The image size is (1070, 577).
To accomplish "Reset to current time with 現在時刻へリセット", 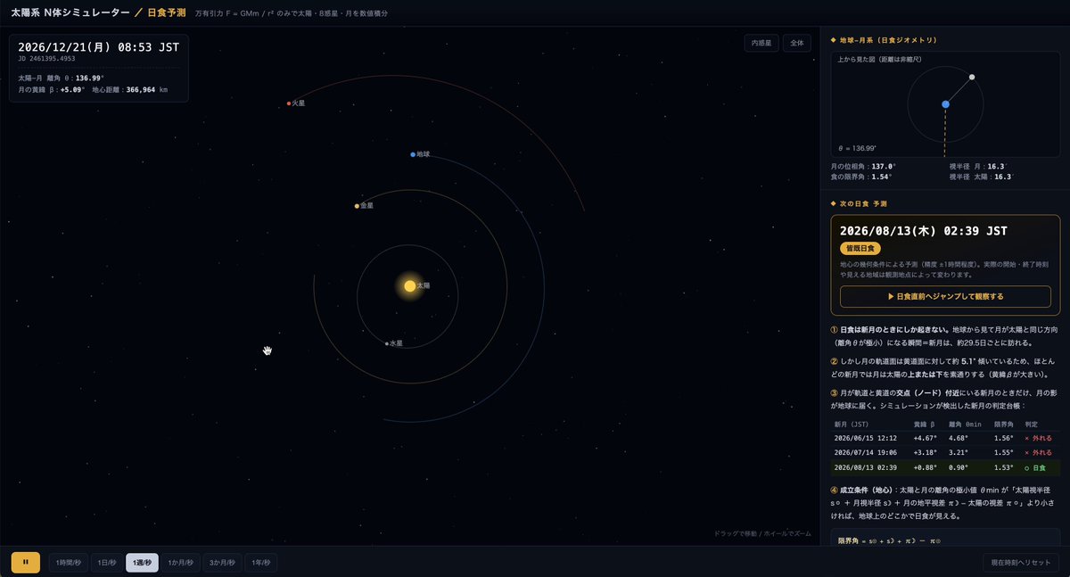I will coord(1021,563).
